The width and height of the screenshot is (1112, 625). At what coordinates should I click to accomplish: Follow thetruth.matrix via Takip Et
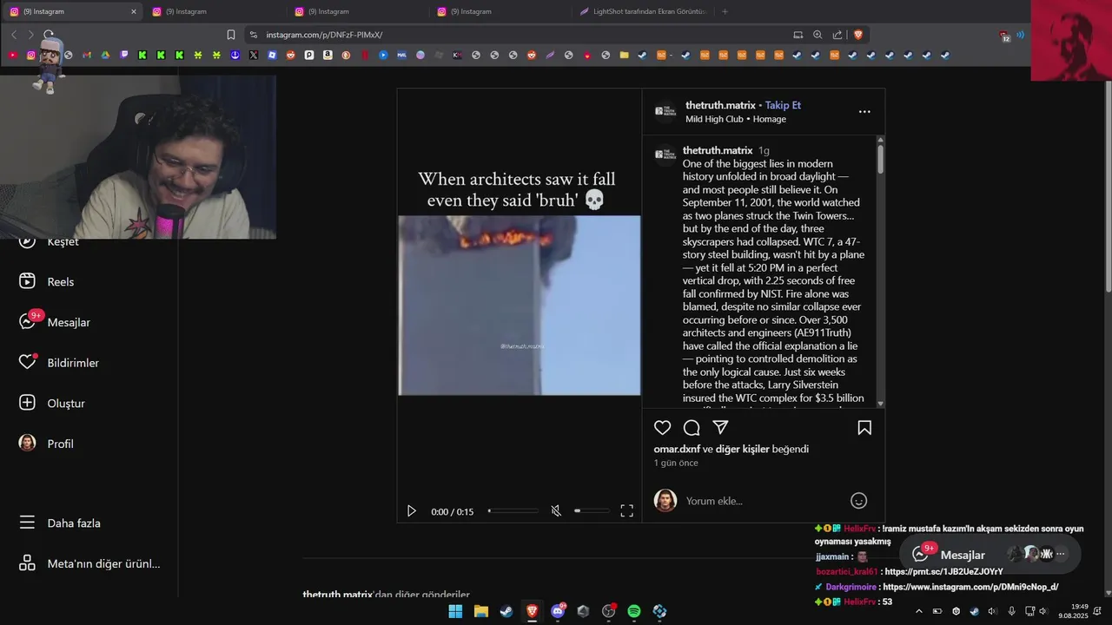(783, 105)
